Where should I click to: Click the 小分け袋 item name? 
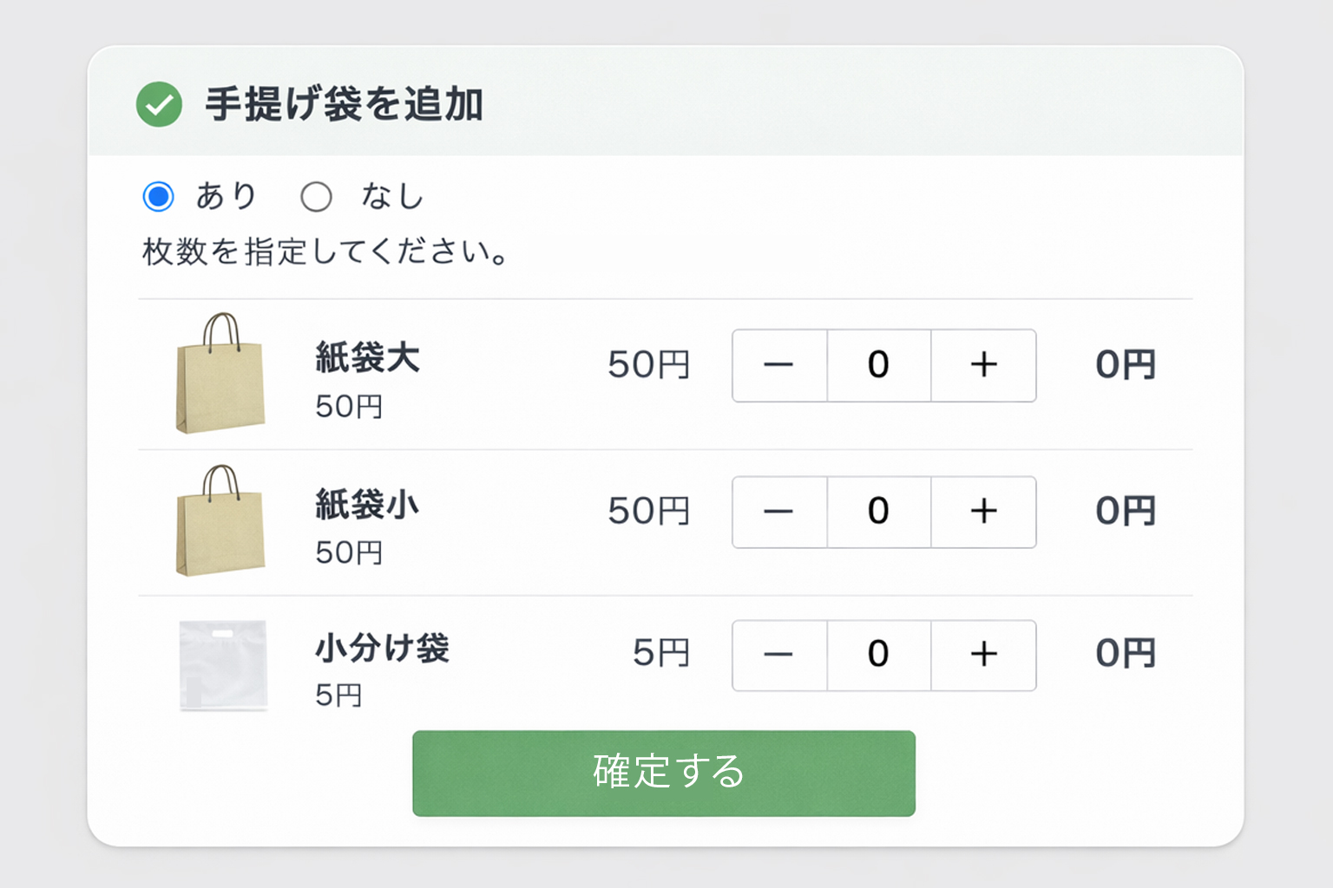click(382, 648)
